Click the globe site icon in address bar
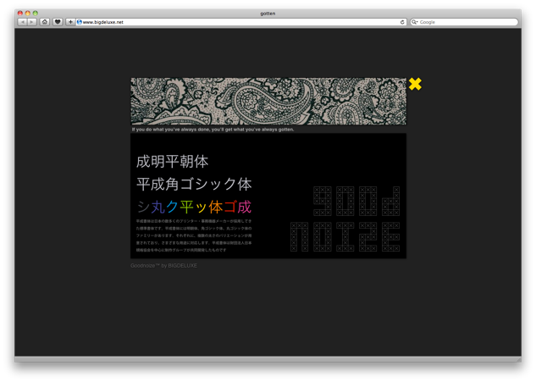 click(80, 22)
